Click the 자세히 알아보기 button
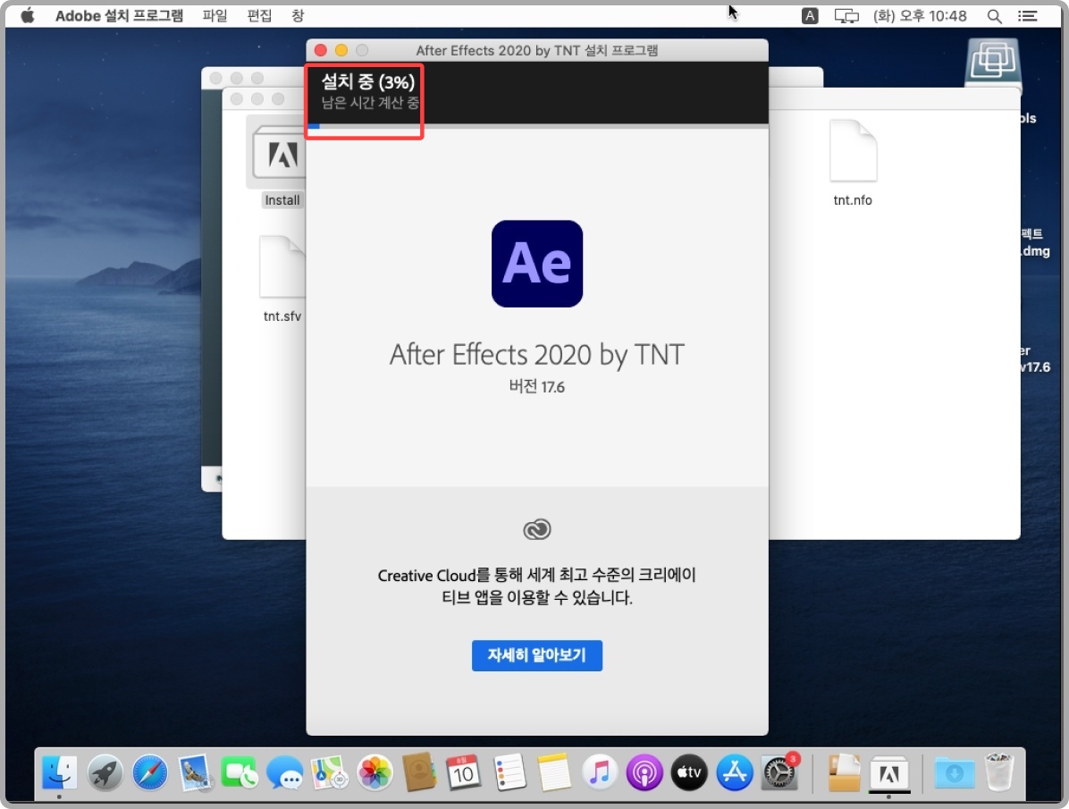 pyautogui.click(x=536, y=655)
